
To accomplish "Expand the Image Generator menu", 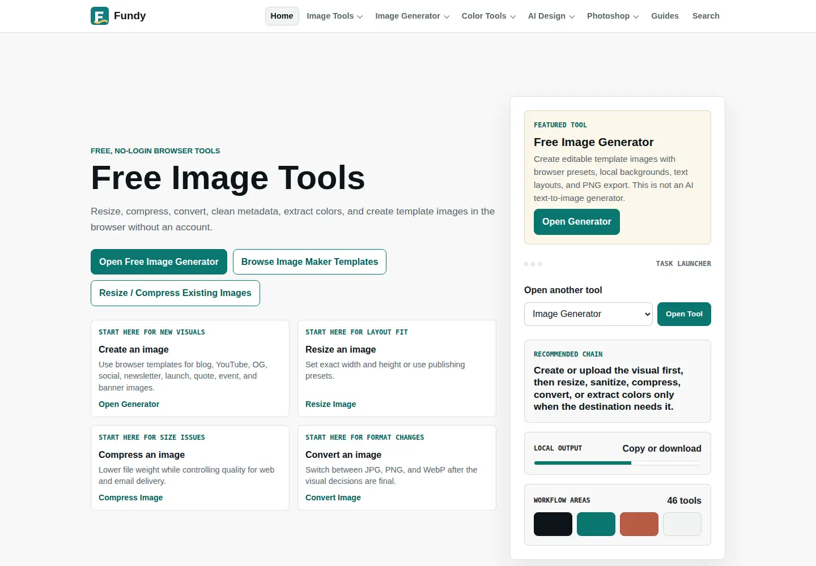I will coord(412,16).
